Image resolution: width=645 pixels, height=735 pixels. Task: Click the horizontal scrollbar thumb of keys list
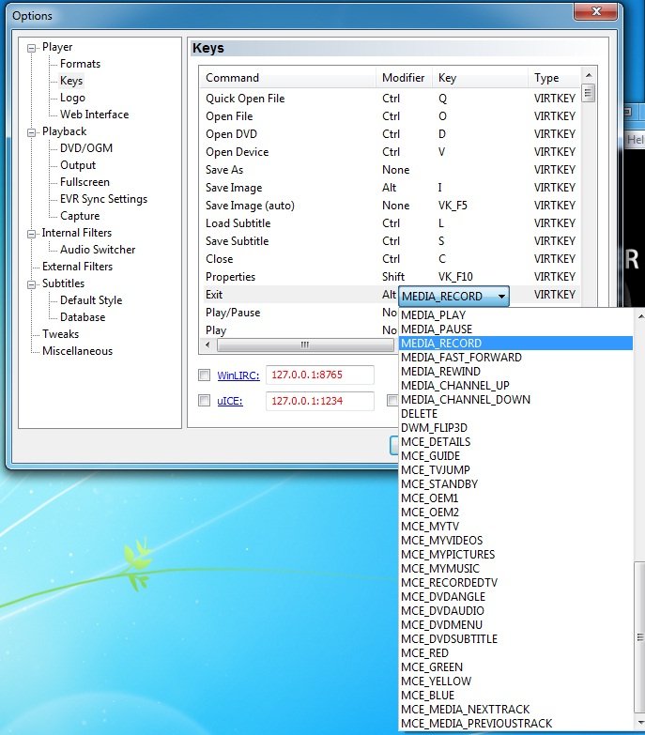pos(305,345)
